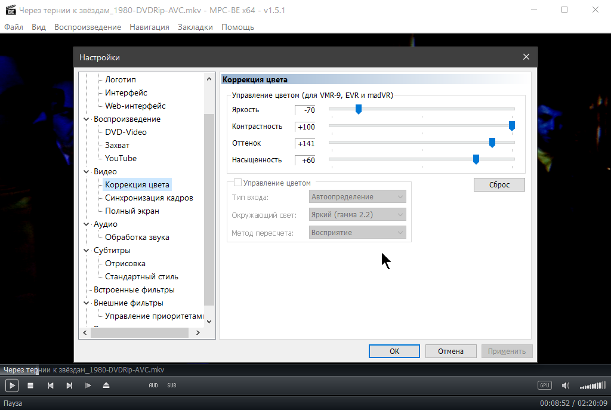Click the seek bar above the controls
Image resolution: width=611 pixels, height=410 pixels.
click(305, 370)
